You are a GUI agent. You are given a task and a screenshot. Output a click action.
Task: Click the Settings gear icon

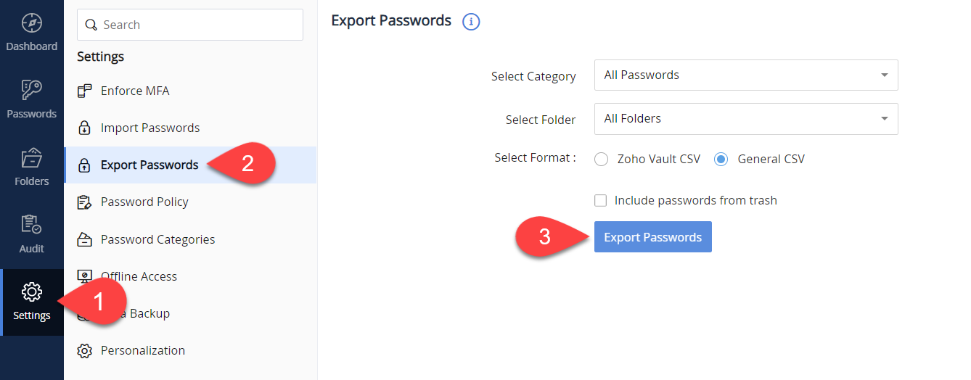pyautogui.click(x=31, y=292)
